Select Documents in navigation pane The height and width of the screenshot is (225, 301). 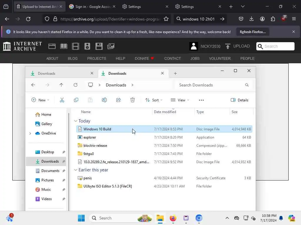48,171
